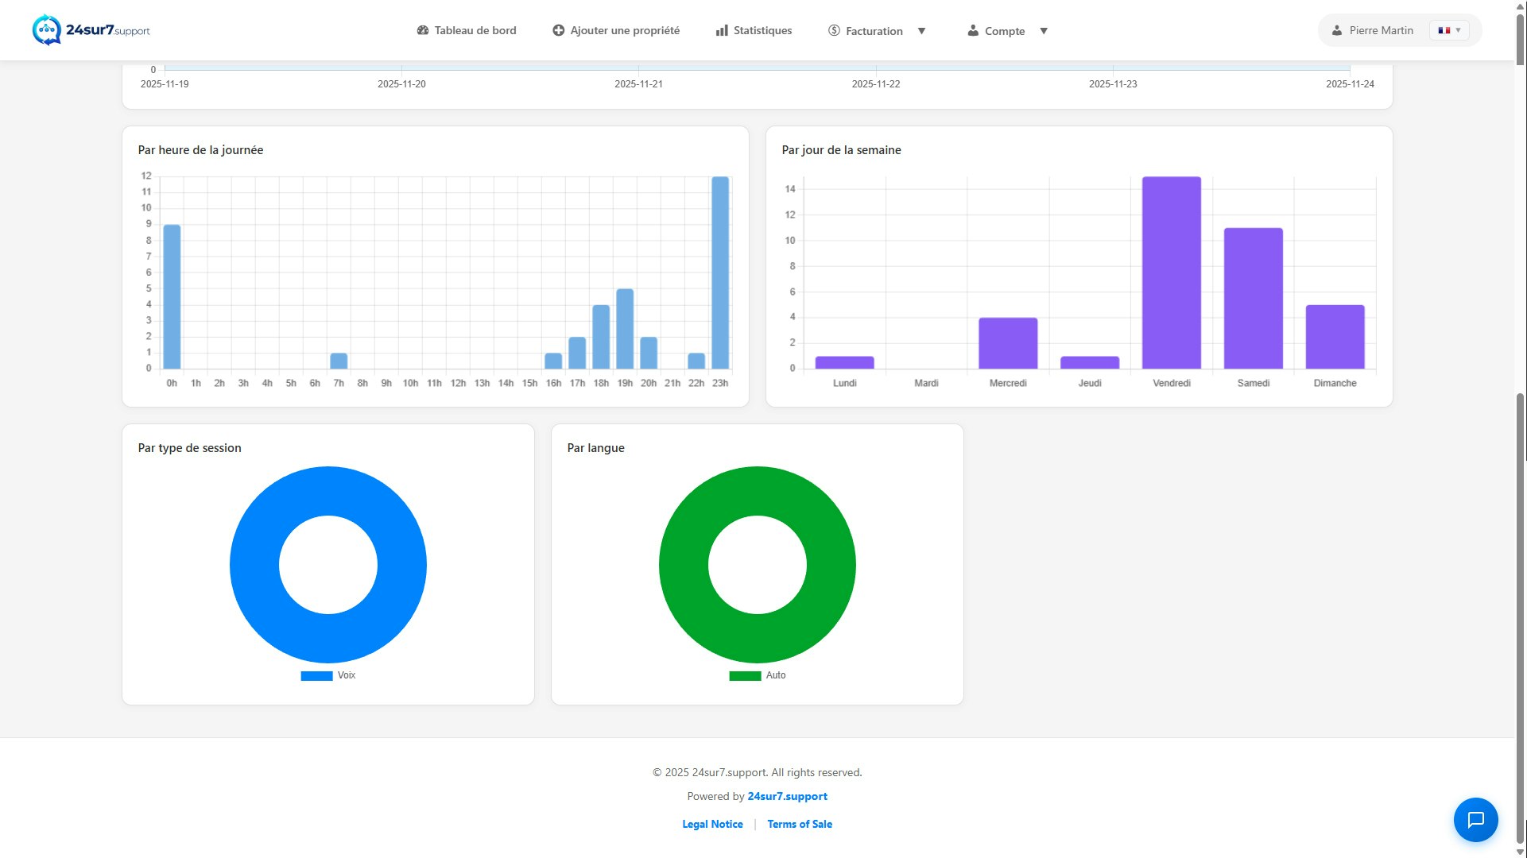Expand the Facturation dropdown arrow

[922, 31]
